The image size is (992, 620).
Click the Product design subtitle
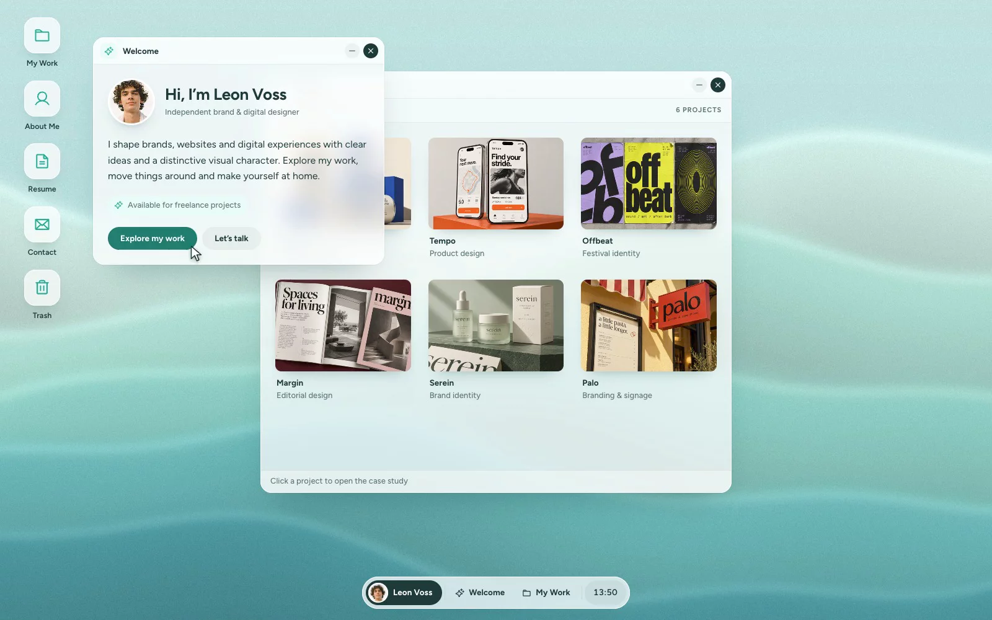pos(457,254)
